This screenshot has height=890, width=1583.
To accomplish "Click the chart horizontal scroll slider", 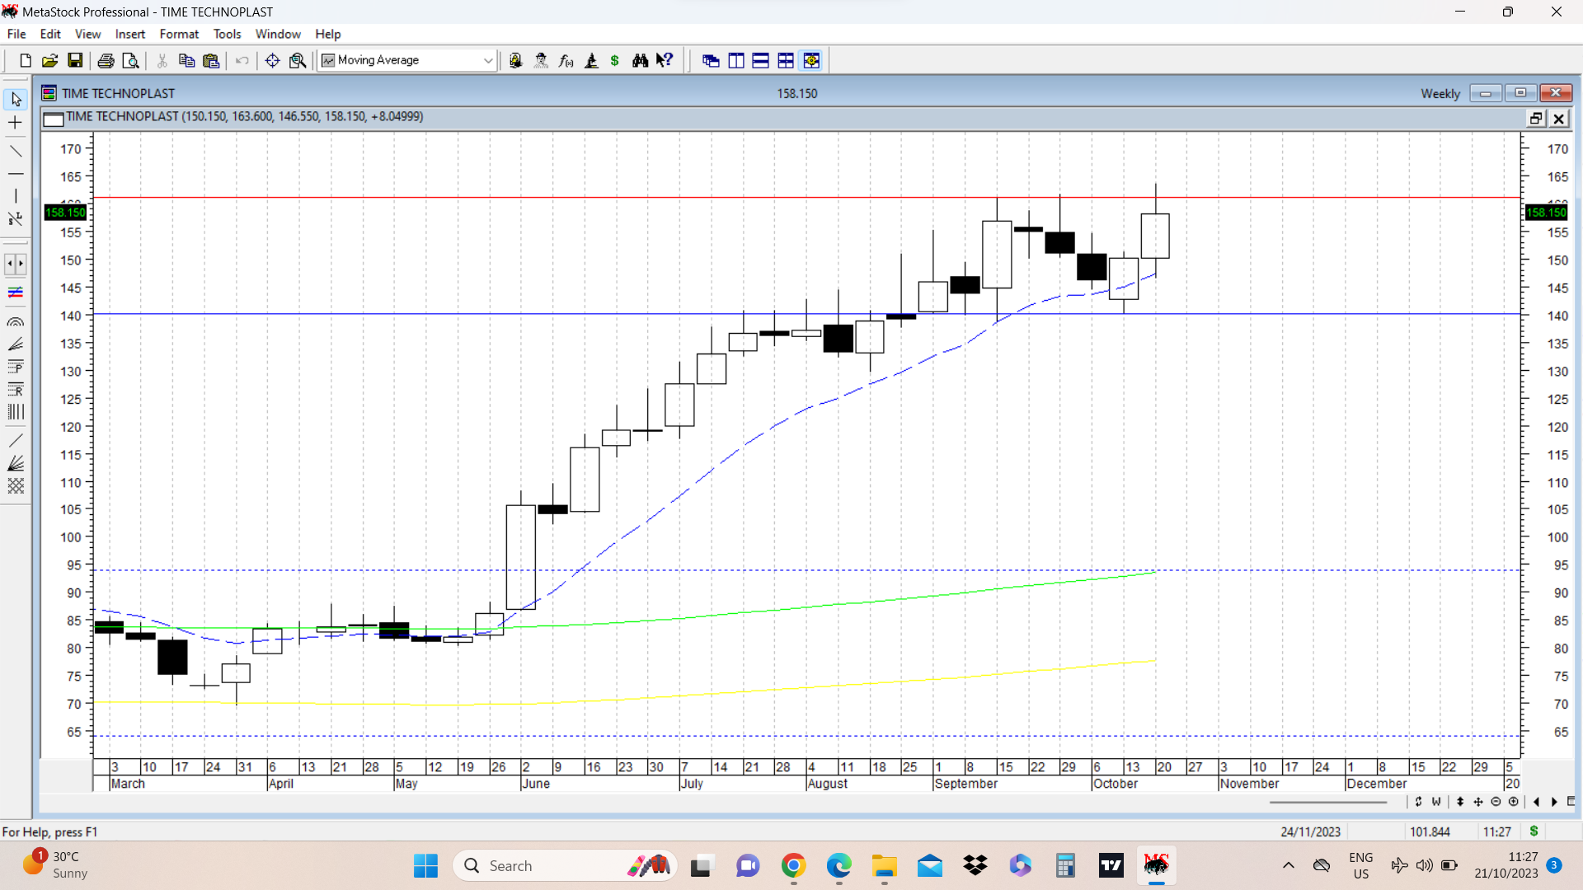I will tap(1327, 802).
